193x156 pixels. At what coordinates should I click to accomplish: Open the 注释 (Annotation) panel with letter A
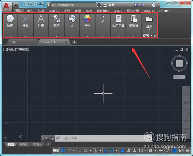point(41,19)
